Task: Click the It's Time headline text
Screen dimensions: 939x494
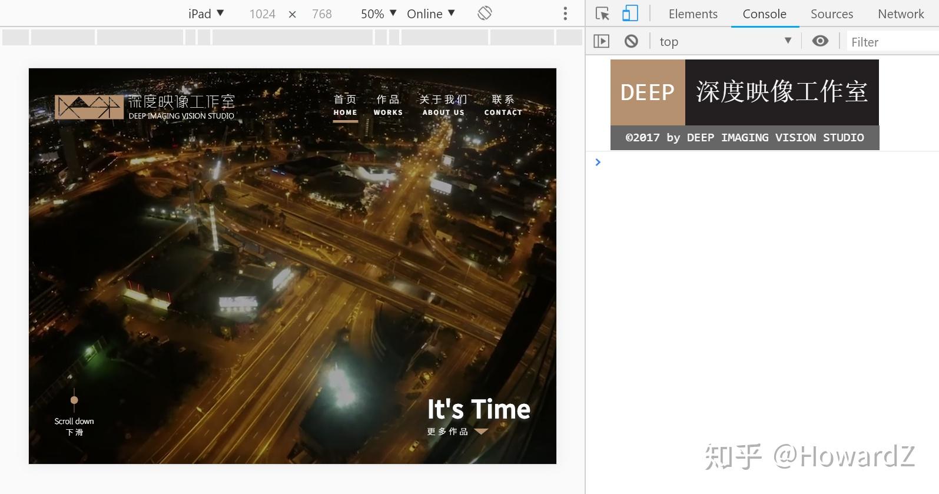Action: (x=479, y=409)
